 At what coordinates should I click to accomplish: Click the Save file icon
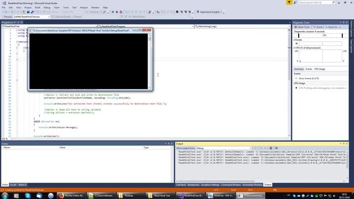[x=28, y=12]
